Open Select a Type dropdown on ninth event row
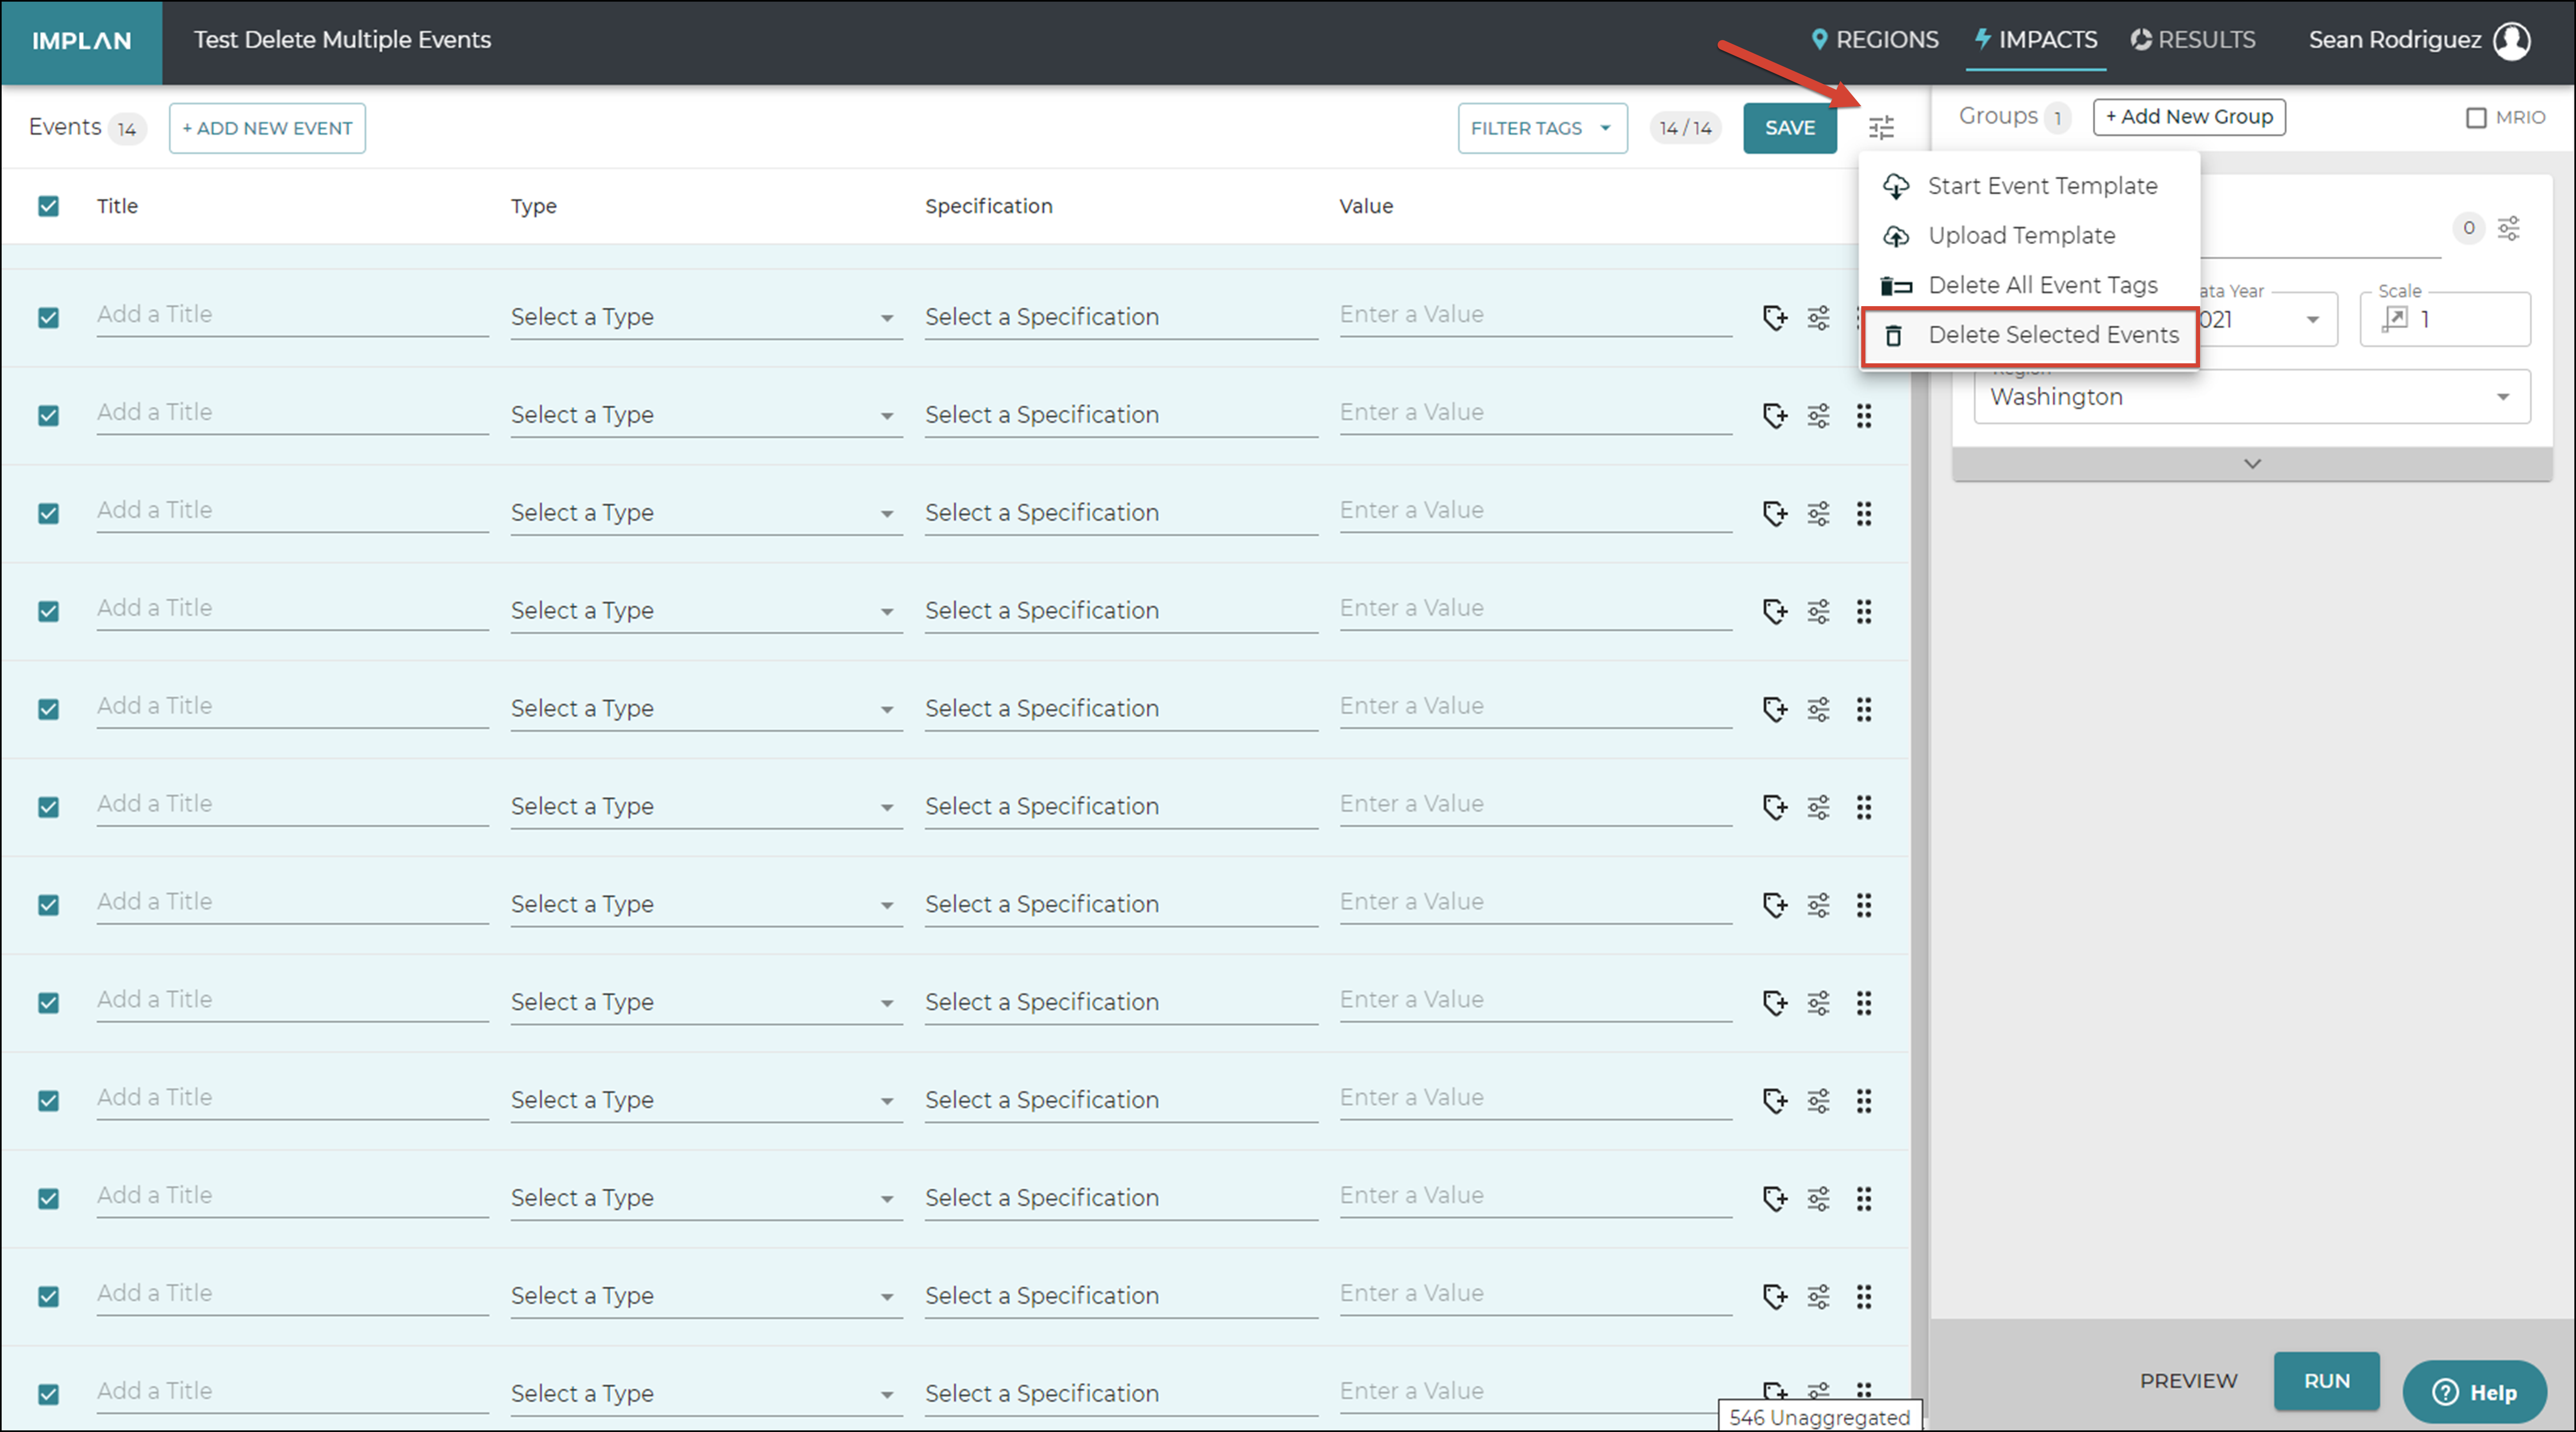Image resolution: width=2576 pixels, height=1432 pixels. pyautogui.click(x=706, y=1100)
